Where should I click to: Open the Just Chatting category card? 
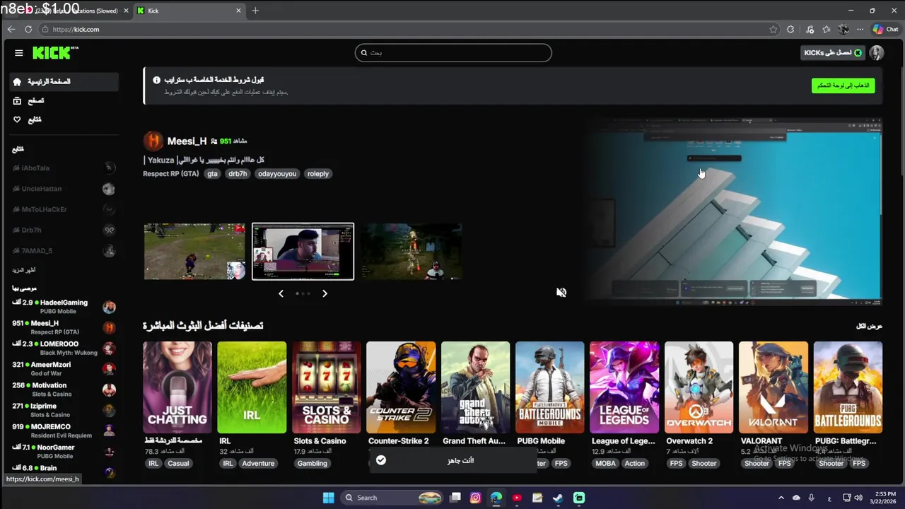(x=177, y=387)
